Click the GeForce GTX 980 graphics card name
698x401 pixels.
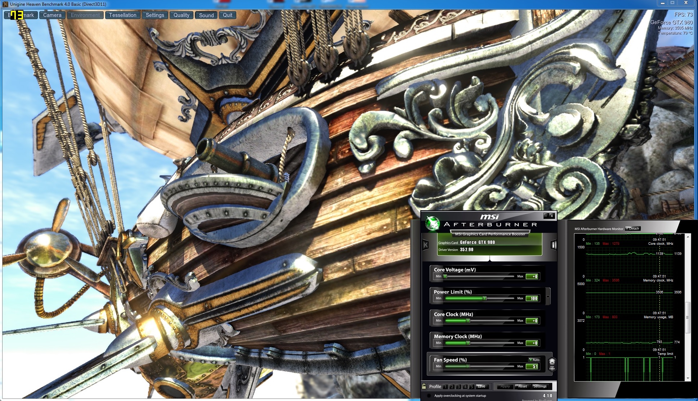click(x=477, y=242)
